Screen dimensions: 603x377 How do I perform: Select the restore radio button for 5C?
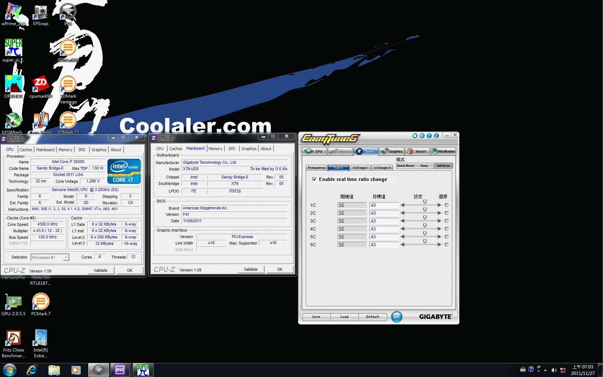tap(447, 237)
